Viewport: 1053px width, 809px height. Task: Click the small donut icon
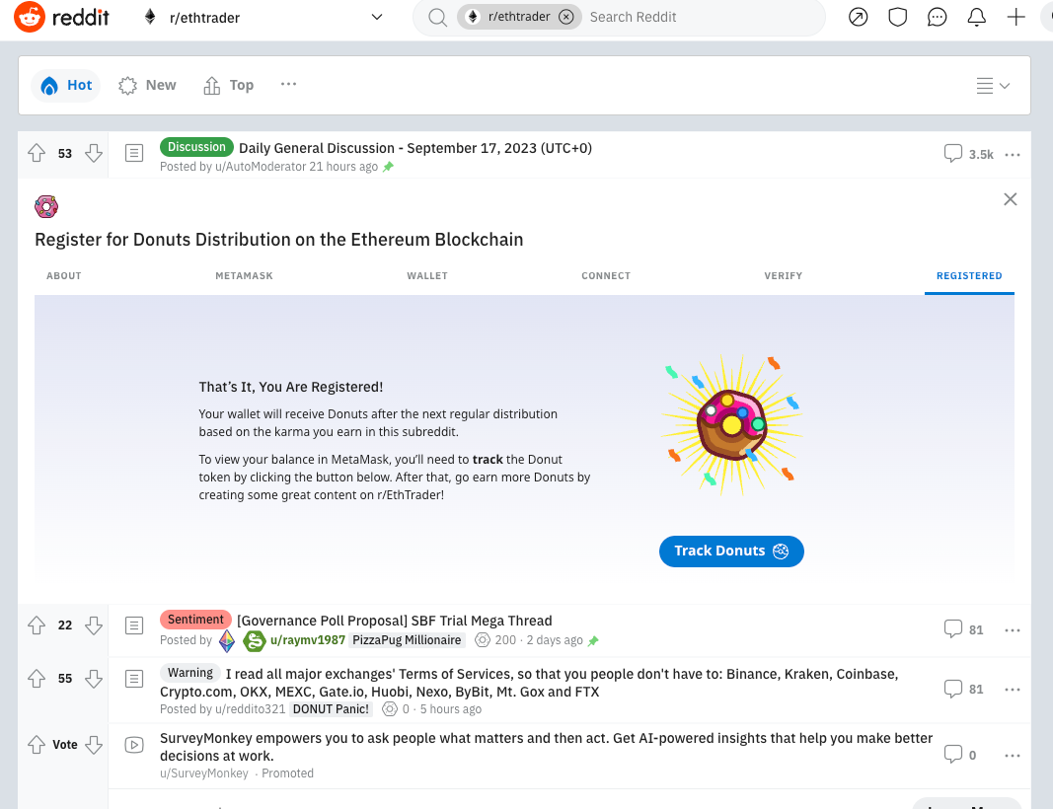[46, 207]
